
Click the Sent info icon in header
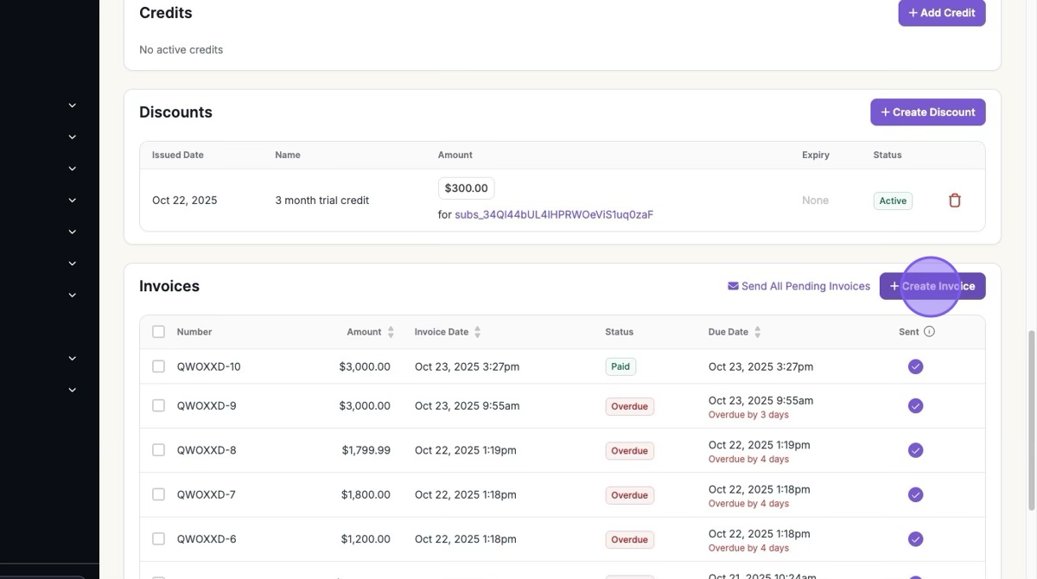pyautogui.click(x=929, y=332)
